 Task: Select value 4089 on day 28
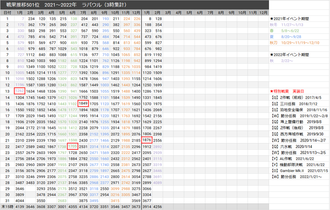click(157, 183)
